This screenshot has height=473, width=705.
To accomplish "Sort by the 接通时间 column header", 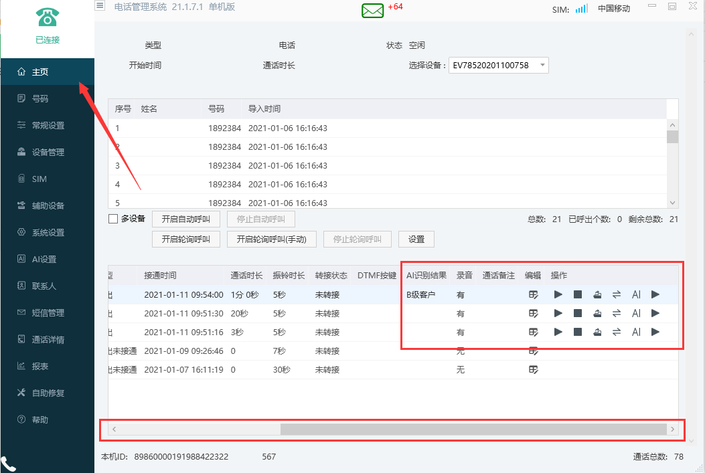I will click(160, 276).
